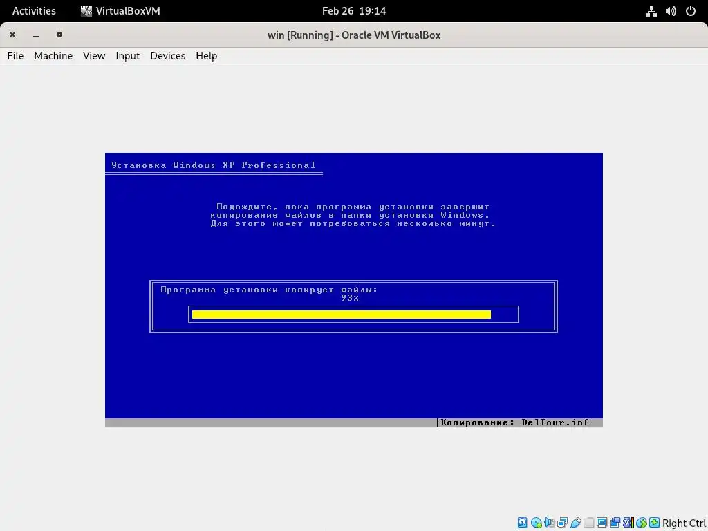Close the VirtualBox VM window
708x531 pixels.
point(12,35)
